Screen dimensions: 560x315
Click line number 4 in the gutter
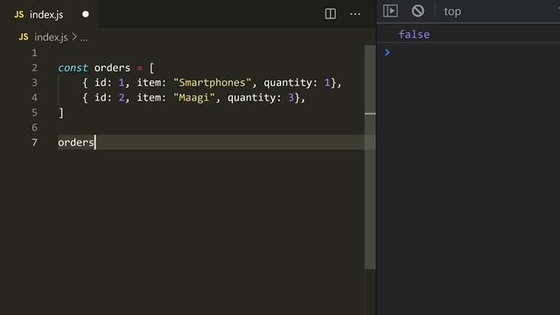click(x=34, y=97)
